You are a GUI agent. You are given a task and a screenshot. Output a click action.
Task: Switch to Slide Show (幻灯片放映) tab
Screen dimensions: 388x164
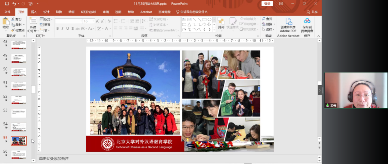pos(88,12)
